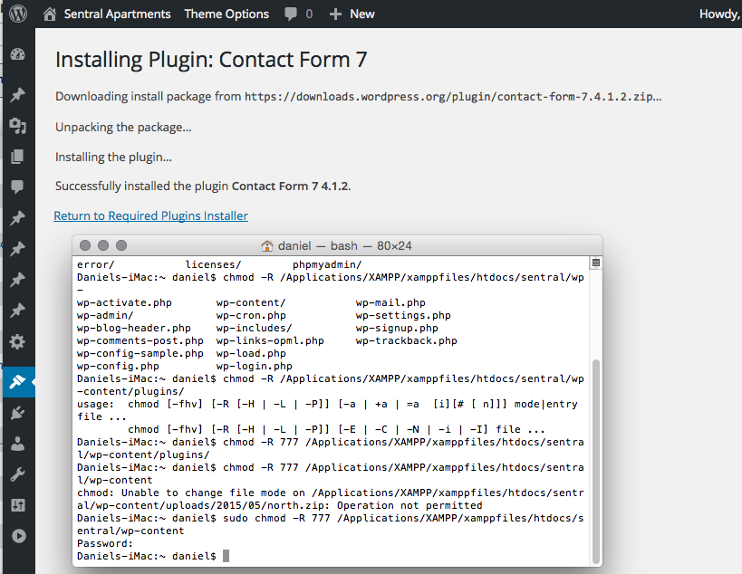Expand the New content dropdown
Screen dimensions: 742x574
[x=352, y=14]
